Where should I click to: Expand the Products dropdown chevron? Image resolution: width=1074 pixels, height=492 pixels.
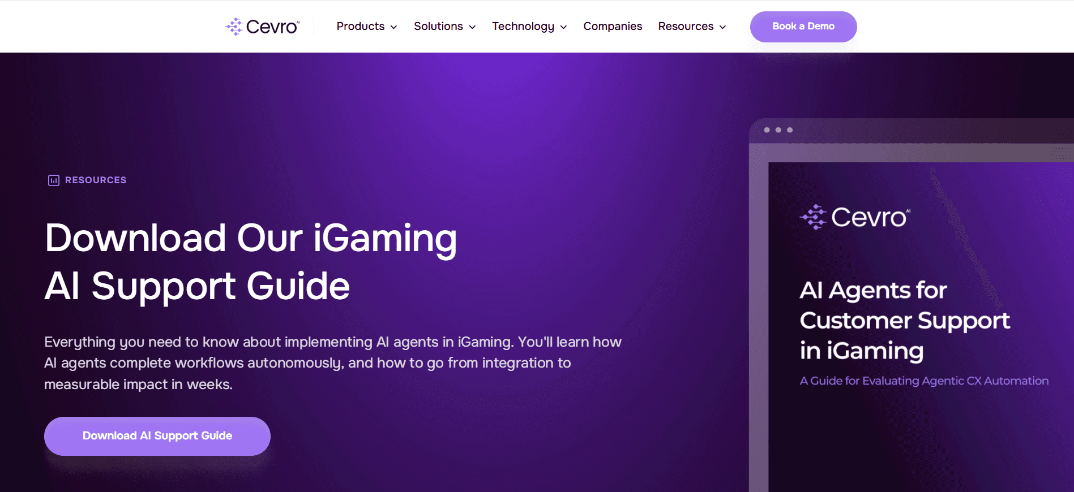click(393, 27)
